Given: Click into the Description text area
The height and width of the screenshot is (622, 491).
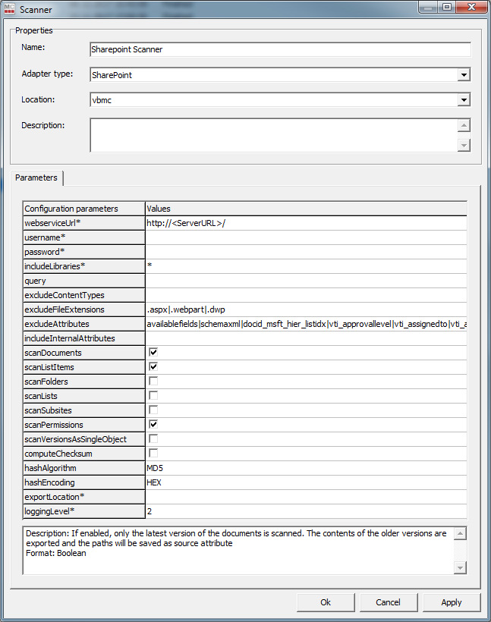Looking at the screenshot, I should tap(273, 135).
